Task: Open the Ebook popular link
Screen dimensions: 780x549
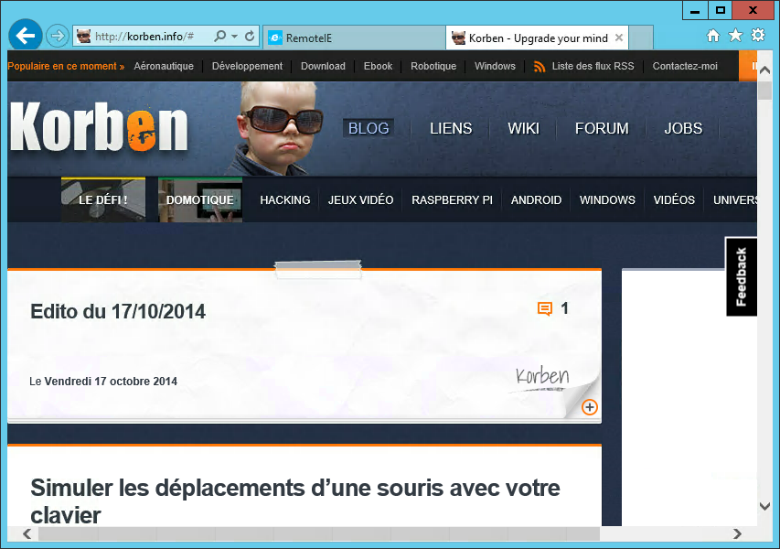Action: 378,66
